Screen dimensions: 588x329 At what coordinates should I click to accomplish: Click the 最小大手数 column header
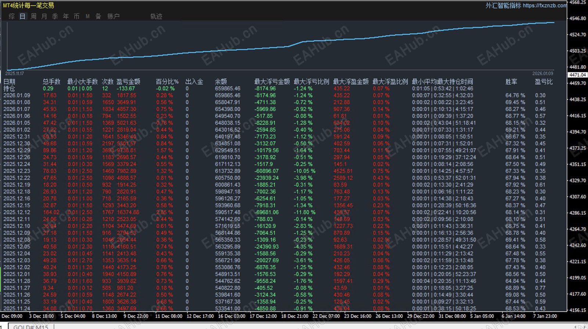tap(82, 81)
